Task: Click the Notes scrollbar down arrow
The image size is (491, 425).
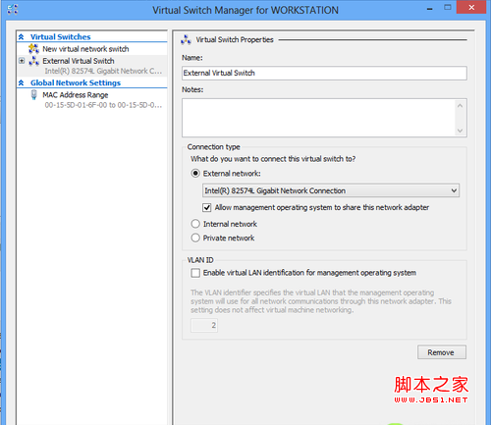Action: click(x=460, y=131)
